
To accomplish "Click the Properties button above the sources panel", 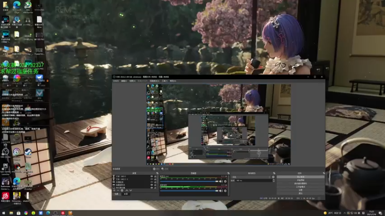I will 156,169.
